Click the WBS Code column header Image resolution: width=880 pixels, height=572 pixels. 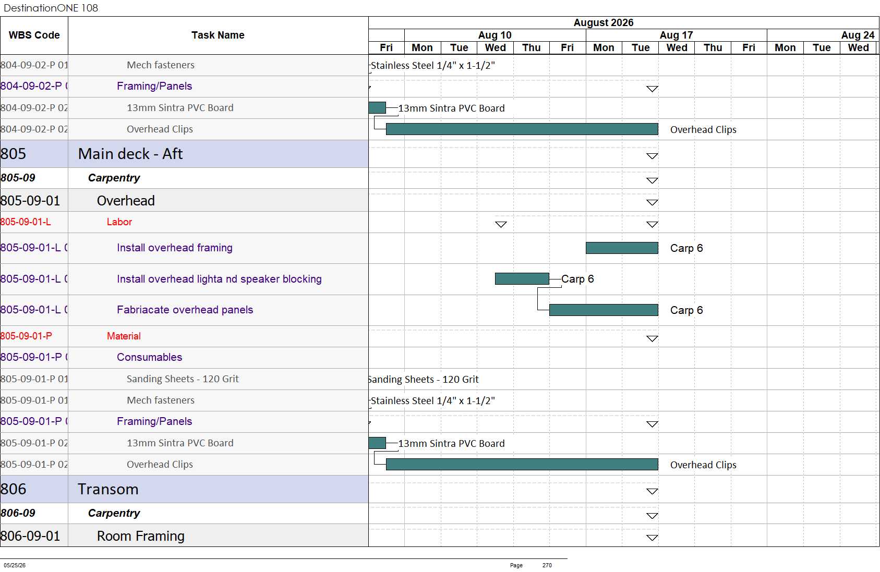click(34, 35)
